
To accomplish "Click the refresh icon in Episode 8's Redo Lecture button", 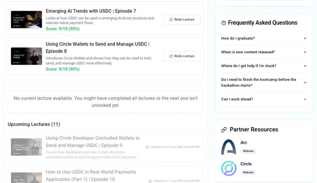I will (171, 56).
